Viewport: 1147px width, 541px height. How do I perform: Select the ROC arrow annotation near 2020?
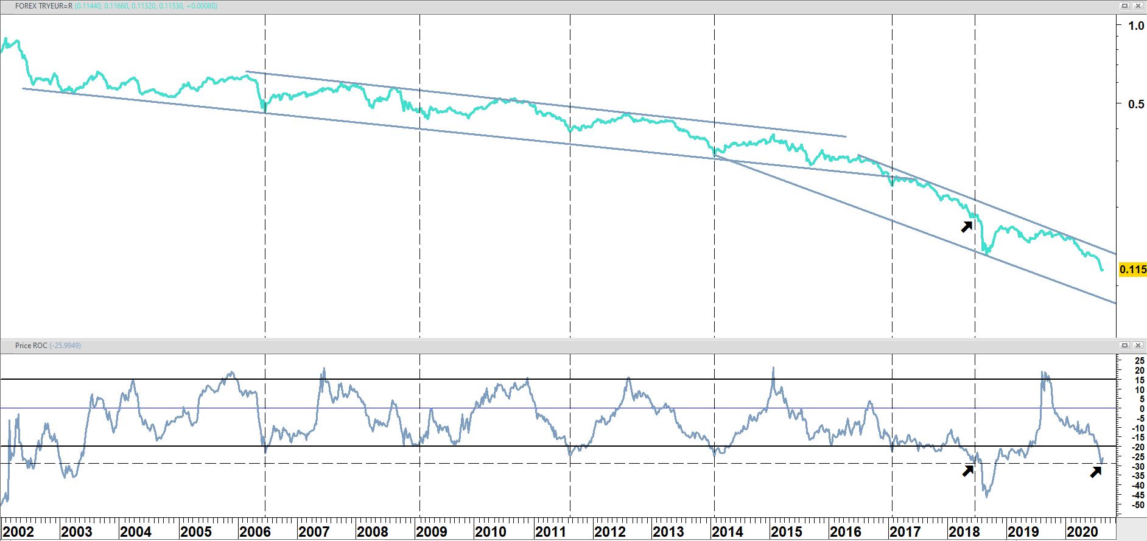tap(1096, 471)
